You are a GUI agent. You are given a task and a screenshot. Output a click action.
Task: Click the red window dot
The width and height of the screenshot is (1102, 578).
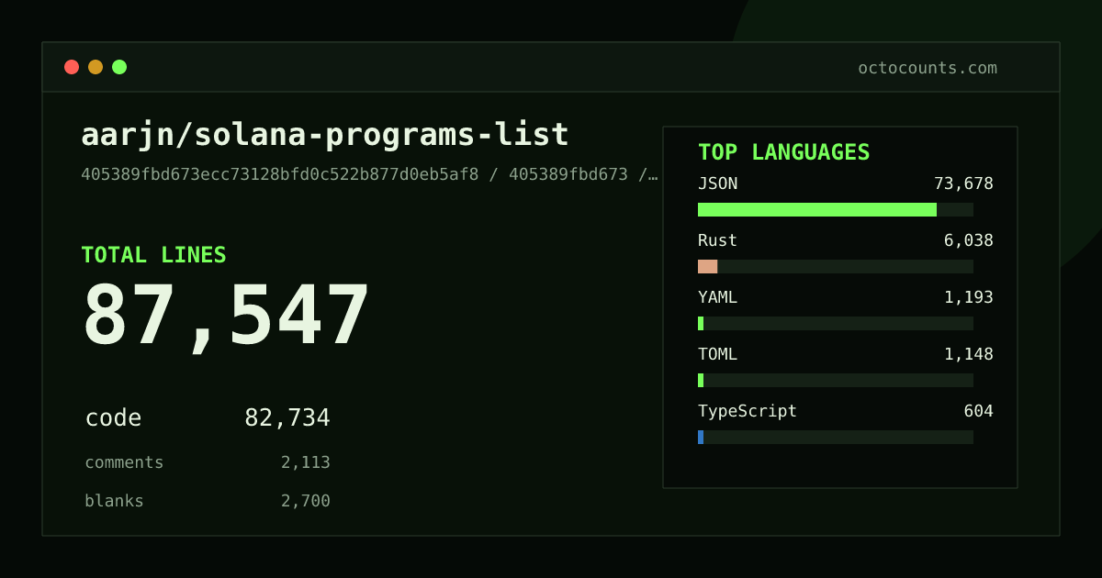(x=72, y=67)
